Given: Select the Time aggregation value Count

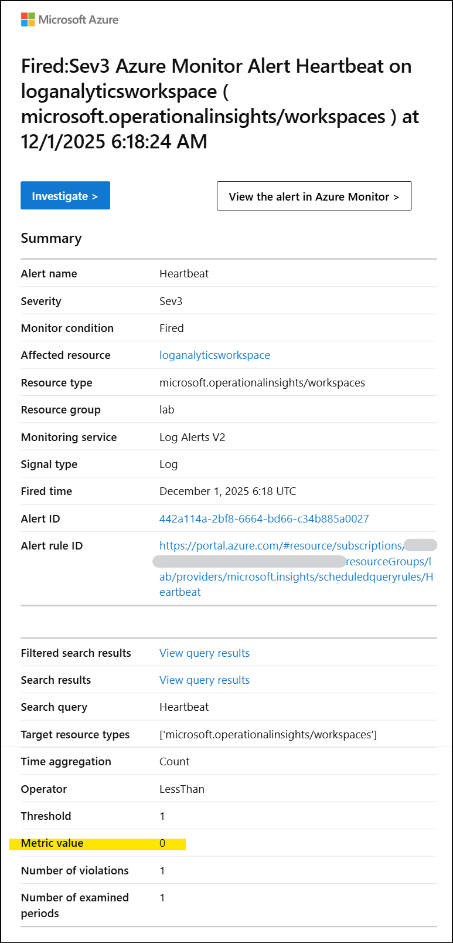Looking at the screenshot, I should tap(174, 762).
